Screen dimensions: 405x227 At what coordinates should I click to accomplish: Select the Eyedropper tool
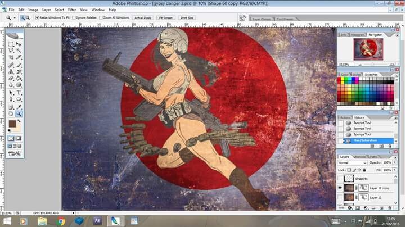tap(19, 107)
